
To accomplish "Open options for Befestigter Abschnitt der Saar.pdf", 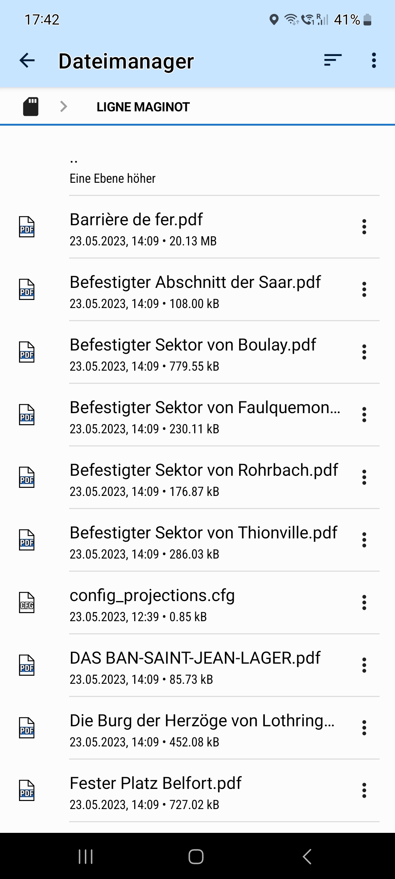I will pos(364,290).
